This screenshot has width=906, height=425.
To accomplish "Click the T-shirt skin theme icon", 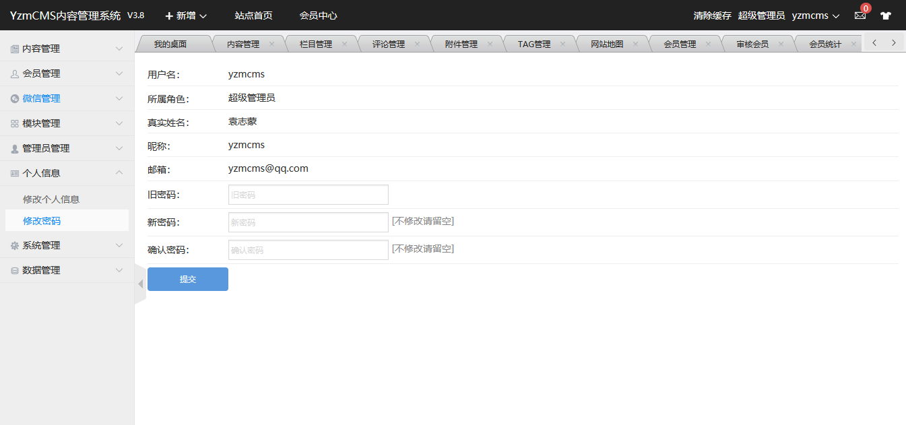I will (x=885, y=15).
